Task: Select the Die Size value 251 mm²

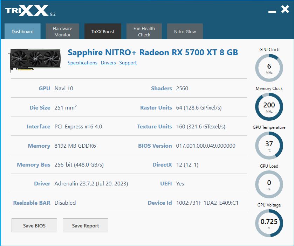Action: click(x=66, y=107)
